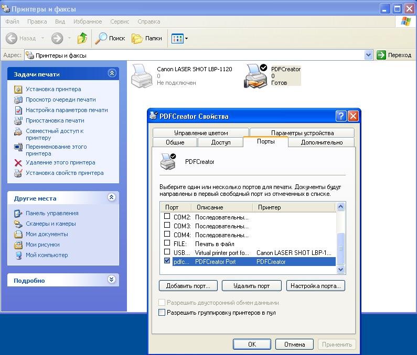Open the Сервис menu
The width and height of the screenshot is (417, 355).
pyautogui.click(x=120, y=21)
